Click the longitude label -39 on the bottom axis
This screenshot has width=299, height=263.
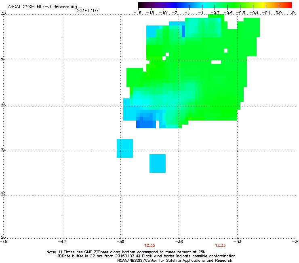pos(120,242)
